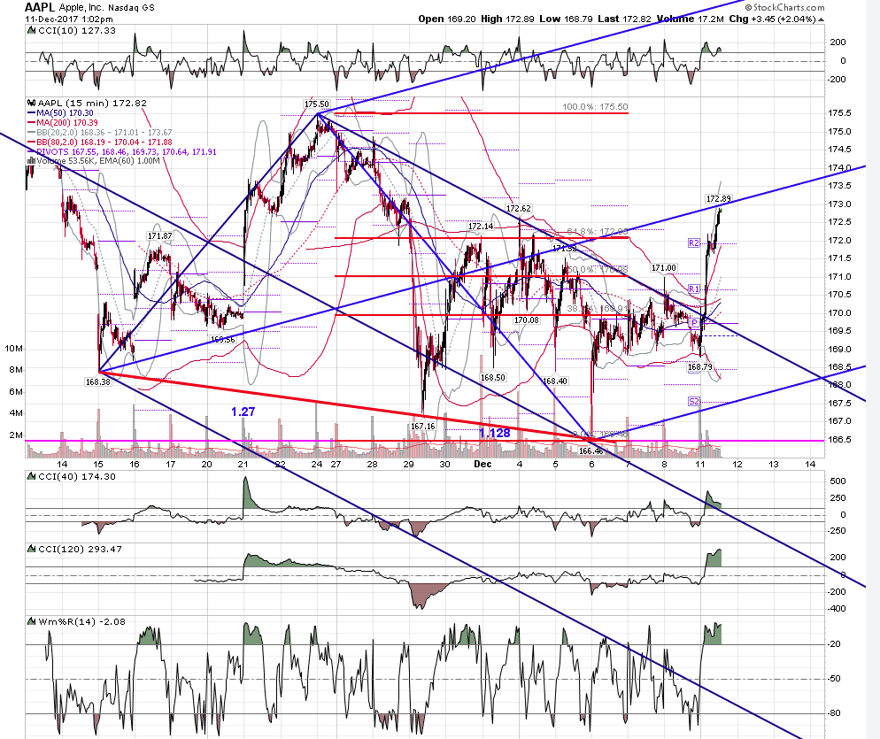The width and height of the screenshot is (880, 739).
Task: Click the volume bars icon beside Volume 53.56K
Action: pos(32,161)
